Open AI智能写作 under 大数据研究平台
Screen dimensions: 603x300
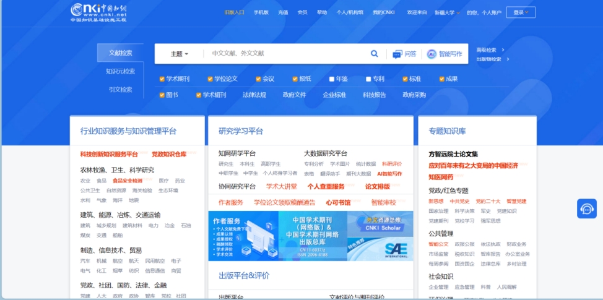click(x=389, y=174)
